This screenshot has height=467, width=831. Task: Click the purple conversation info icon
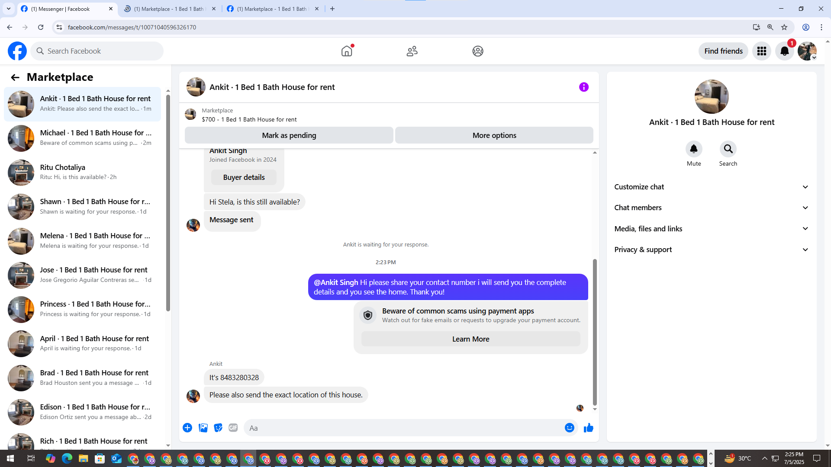[583, 87]
